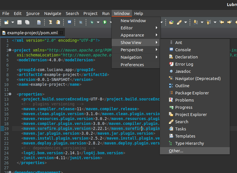Close the example-project/pom.xml tab
Screen dimensions: 237x173
coord(61,33)
